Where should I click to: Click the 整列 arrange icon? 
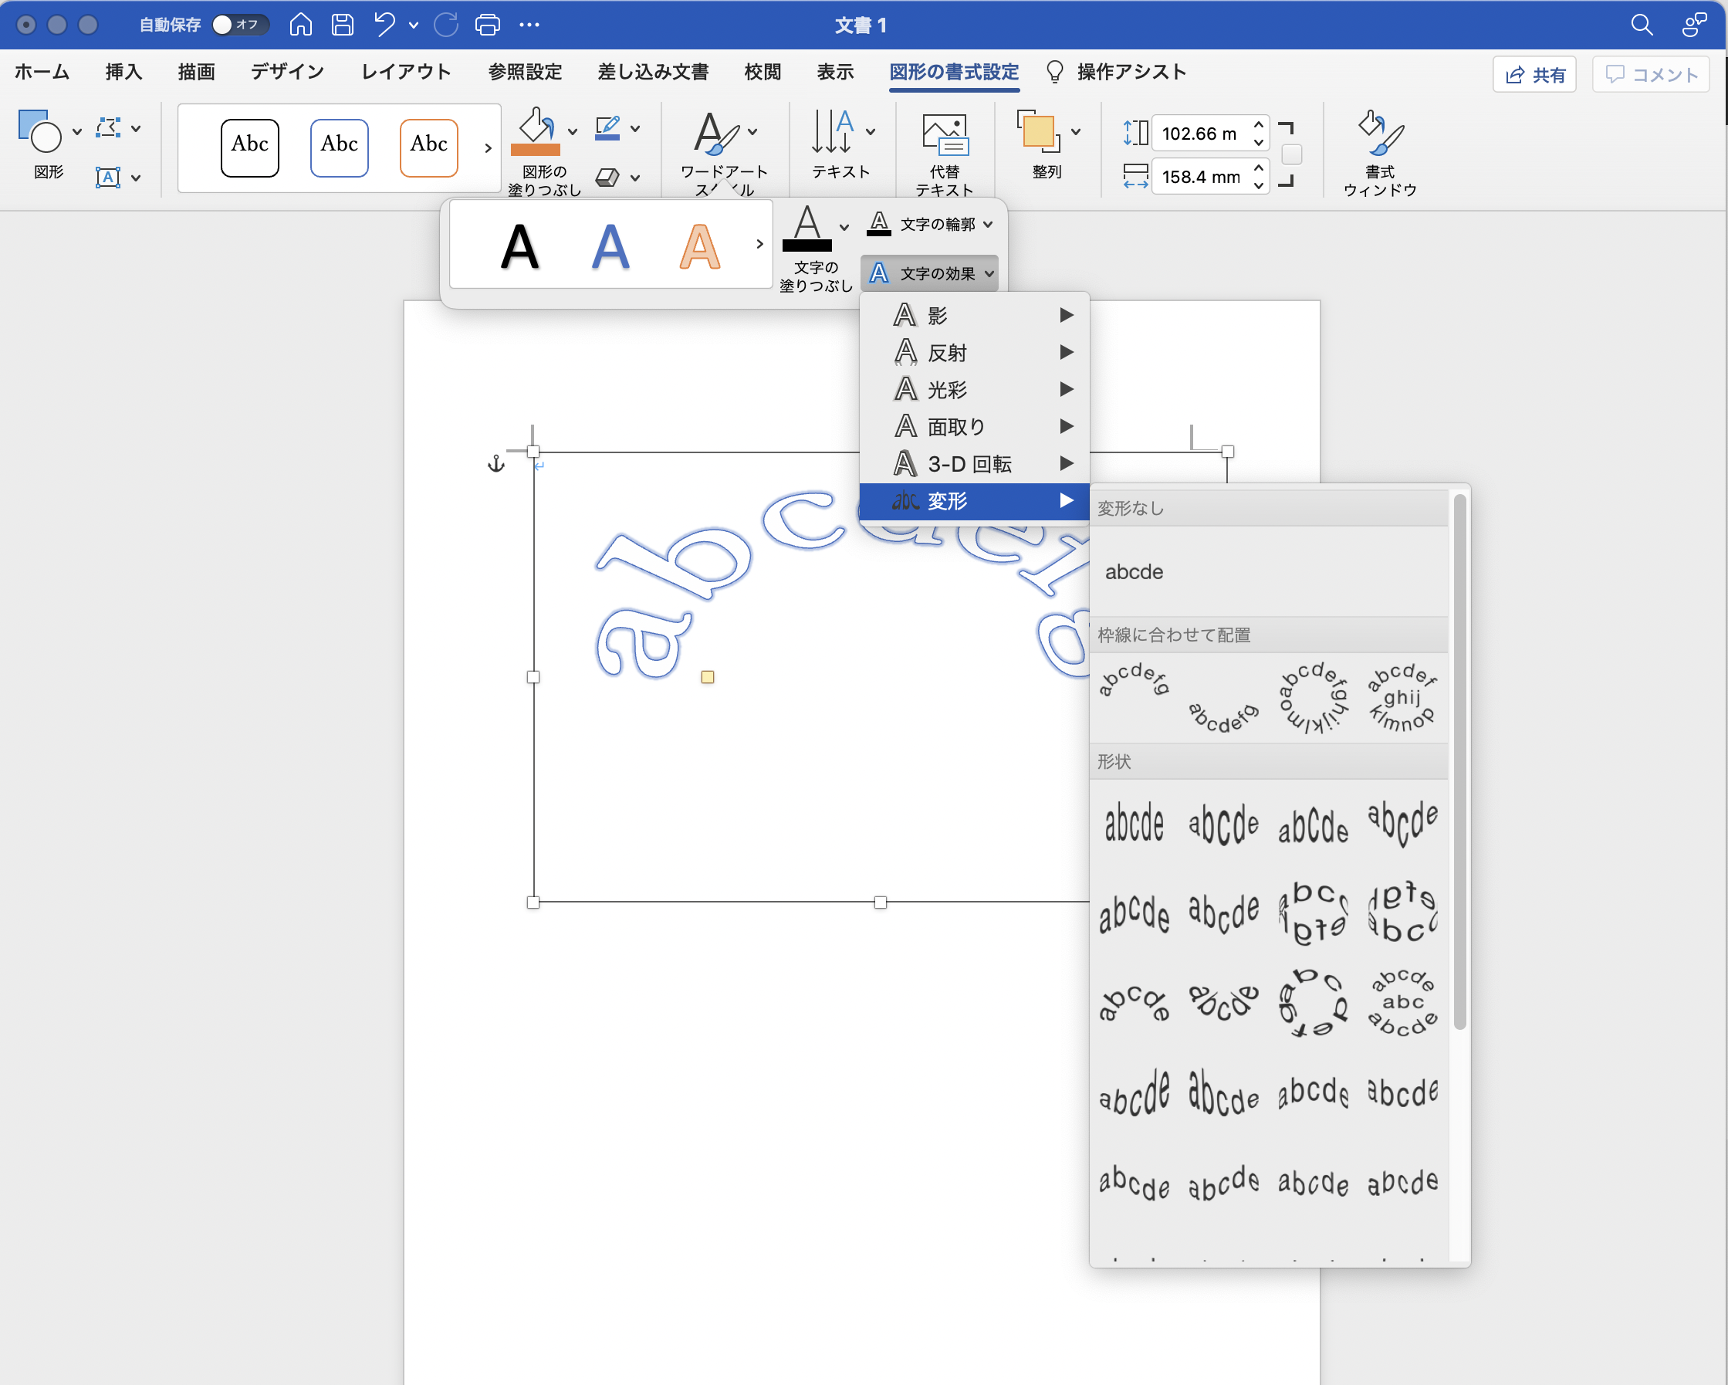tap(1039, 133)
